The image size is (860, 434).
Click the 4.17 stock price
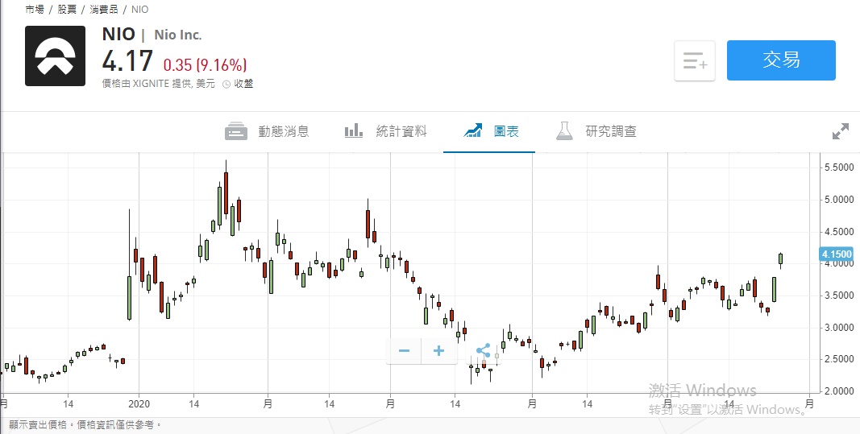(x=127, y=62)
